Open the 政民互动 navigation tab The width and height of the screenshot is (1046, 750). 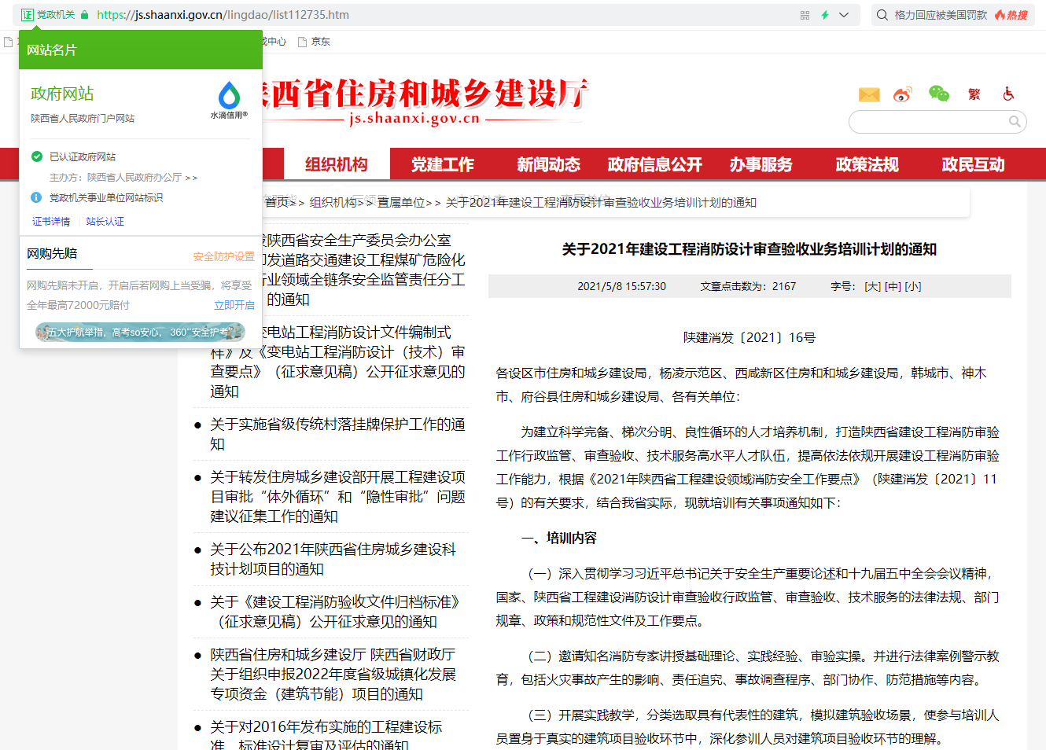[x=974, y=164]
